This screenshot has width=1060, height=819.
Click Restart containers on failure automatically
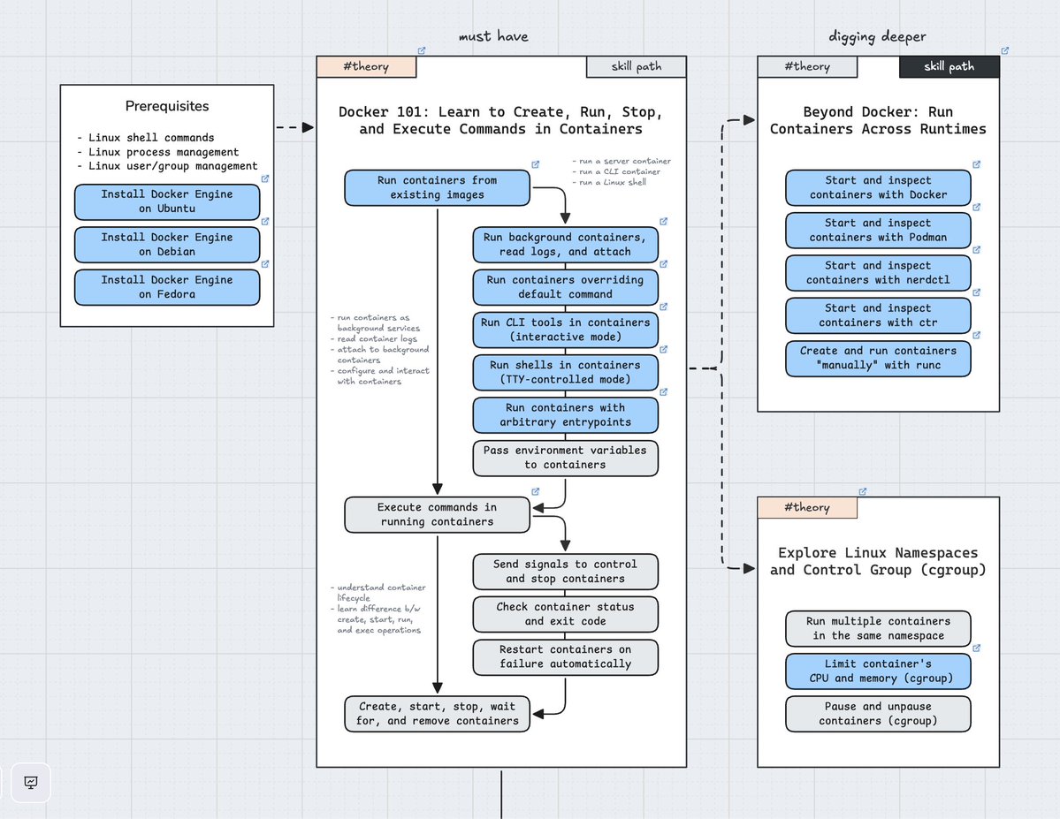click(x=565, y=656)
